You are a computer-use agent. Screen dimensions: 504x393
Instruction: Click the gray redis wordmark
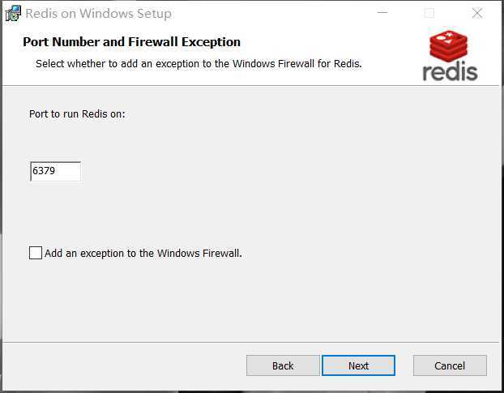point(450,71)
